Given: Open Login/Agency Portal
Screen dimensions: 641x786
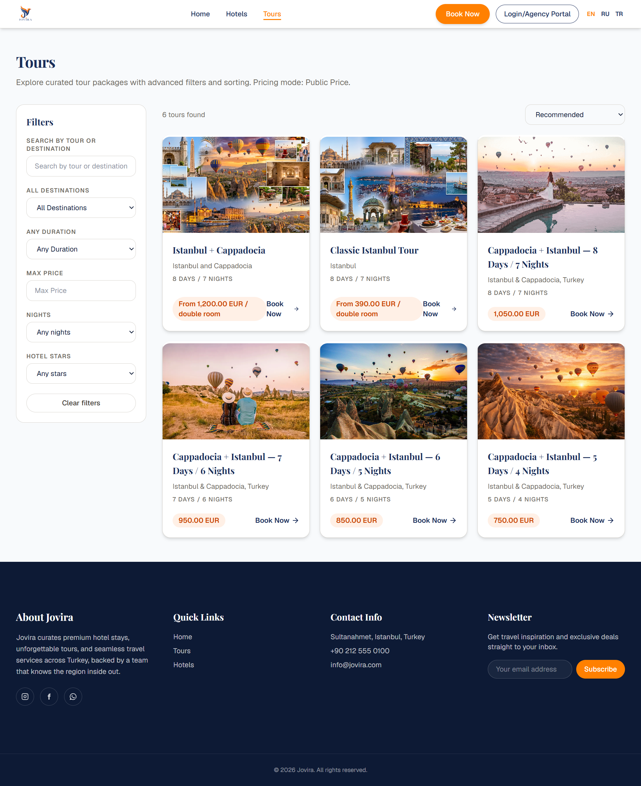Looking at the screenshot, I should coord(537,14).
